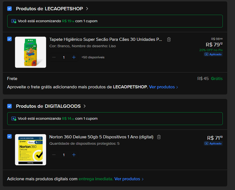Click the Tapete quantity field showing 1

(x=64, y=57)
